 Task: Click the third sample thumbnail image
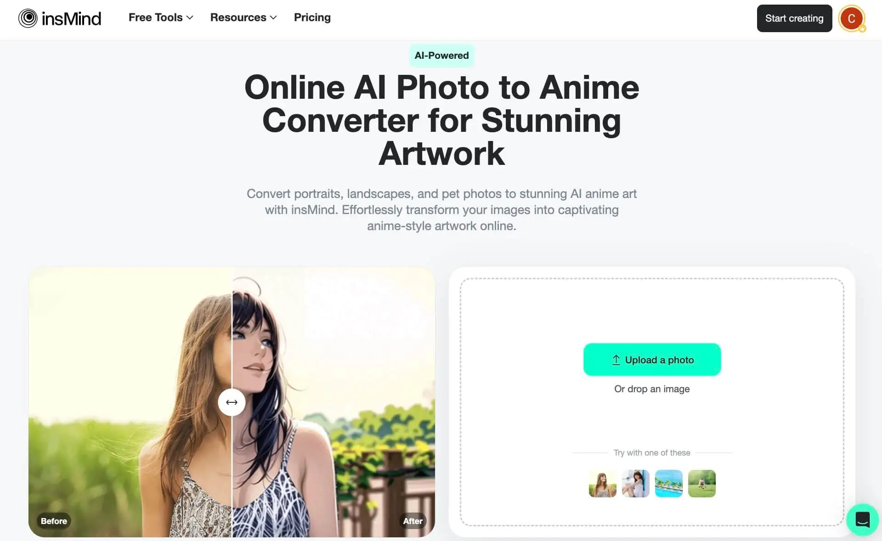[x=668, y=482]
